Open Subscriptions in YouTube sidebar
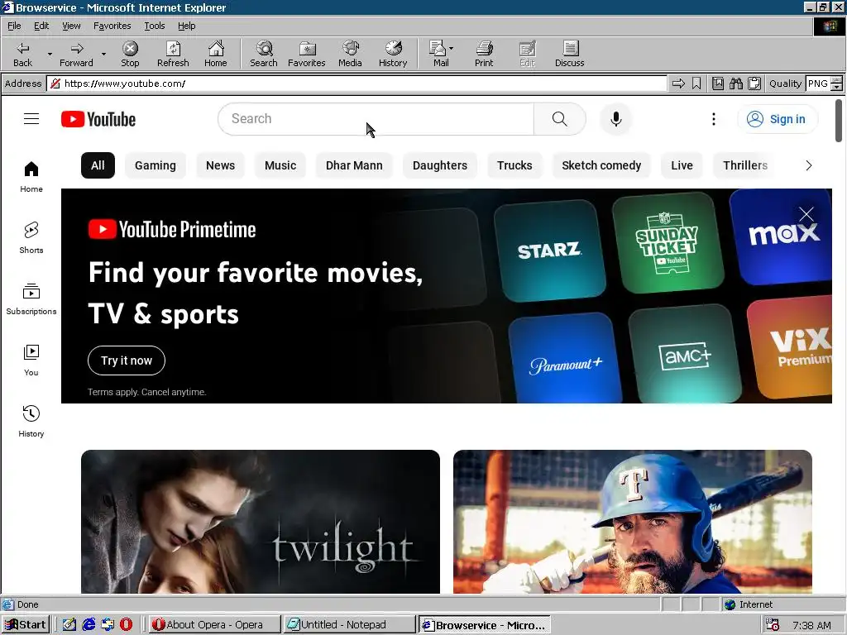The height and width of the screenshot is (635, 847). (x=31, y=298)
